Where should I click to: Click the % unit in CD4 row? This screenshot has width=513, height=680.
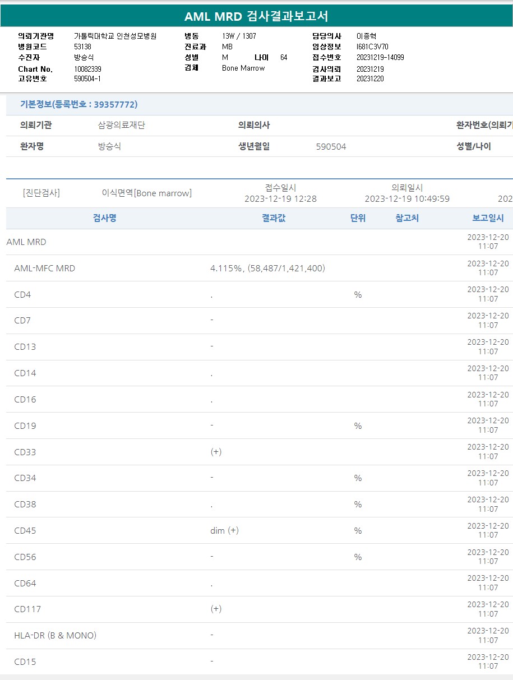[x=358, y=295]
